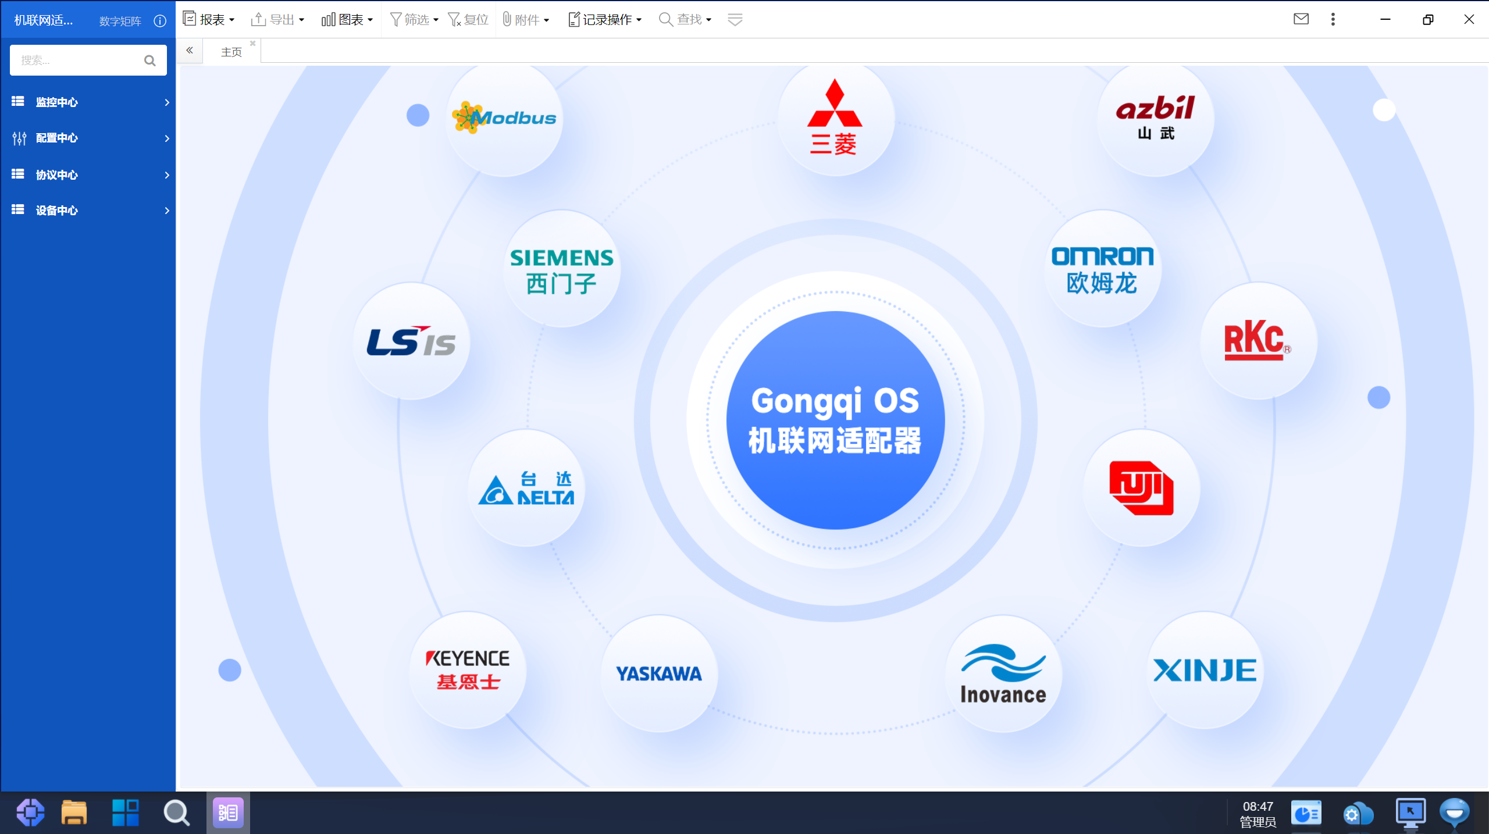Click the taskbar blue window tiles icon
Image resolution: width=1489 pixels, height=834 pixels.
125,812
